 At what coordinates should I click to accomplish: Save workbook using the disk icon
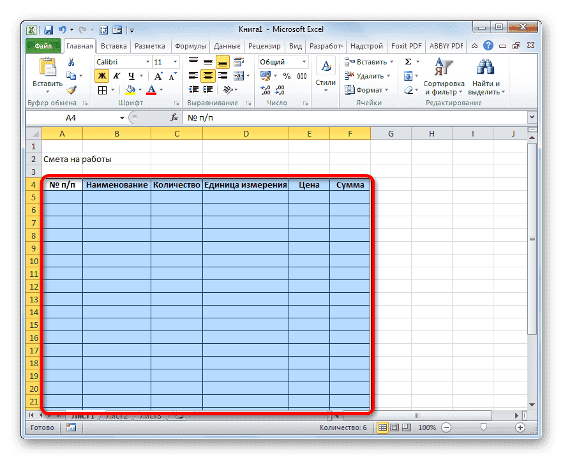pyautogui.click(x=49, y=29)
